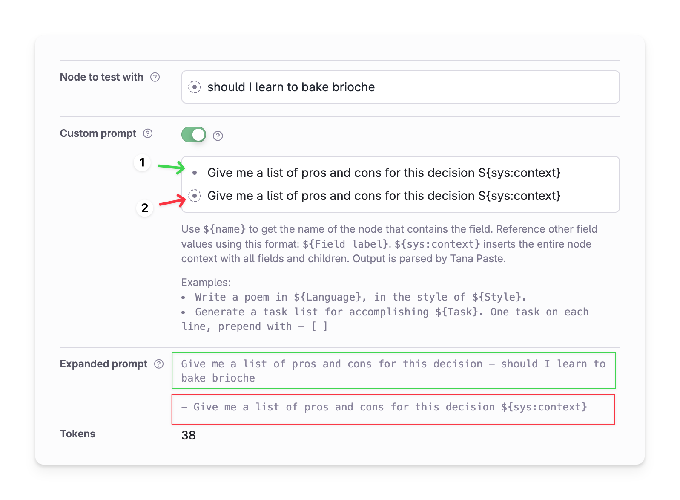Click second 'Give me a list of pros' line
Viewport: 680px width, 500px height.
(x=384, y=196)
